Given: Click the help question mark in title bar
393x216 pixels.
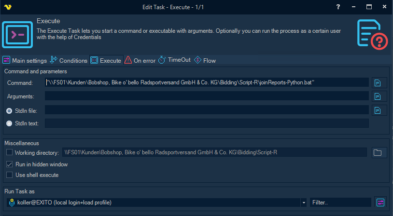Looking at the screenshot, I should pyautogui.click(x=338, y=7).
